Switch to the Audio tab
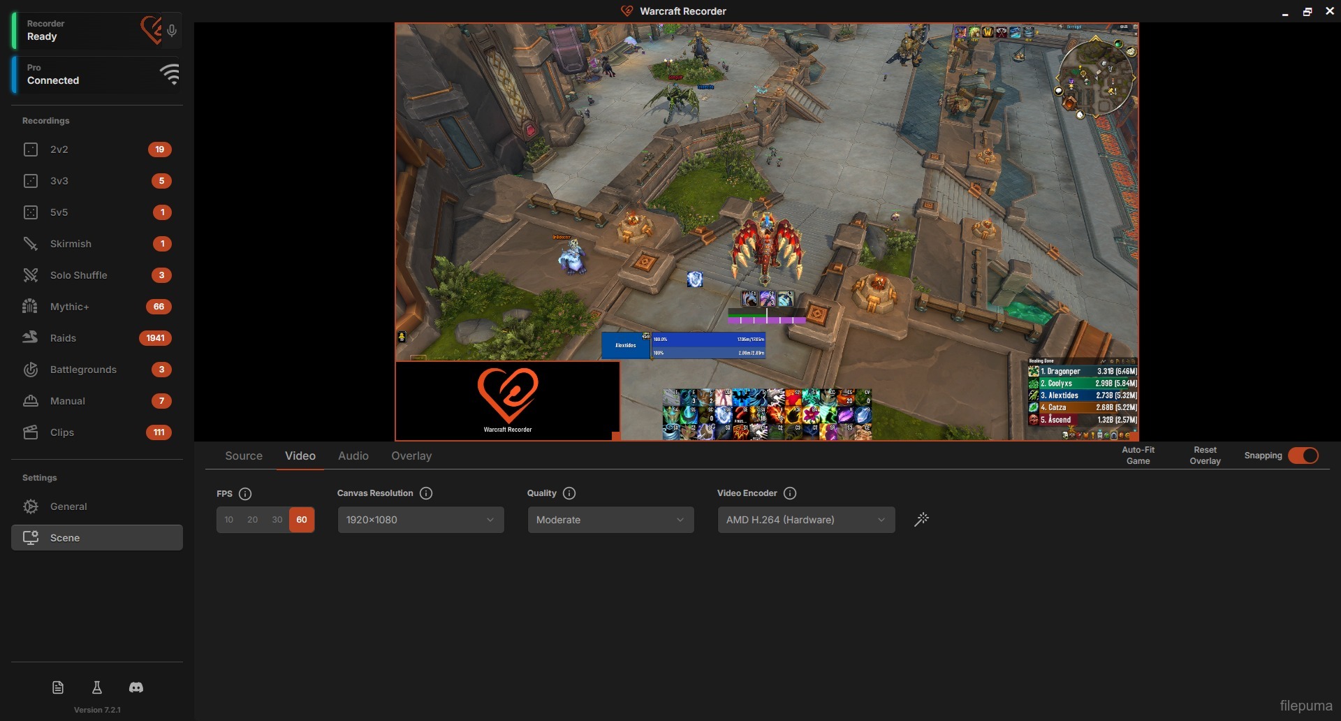Viewport: 1341px width, 721px height. 353,456
